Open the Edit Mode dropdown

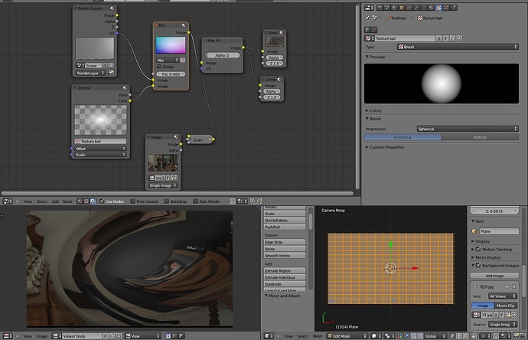[x=347, y=336]
